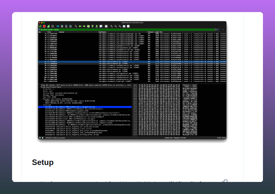The width and height of the screenshot is (275, 194).
Task: Close the capture file icon
Action: coord(66,26)
